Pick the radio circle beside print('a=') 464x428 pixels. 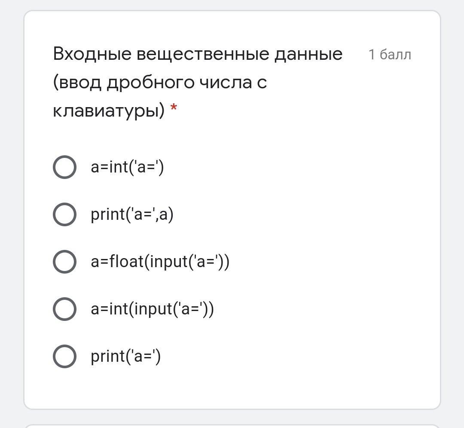[x=64, y=356]
